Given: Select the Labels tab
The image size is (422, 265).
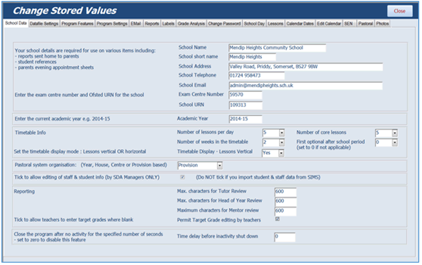Looking at the screenshot, I should 168,24.
